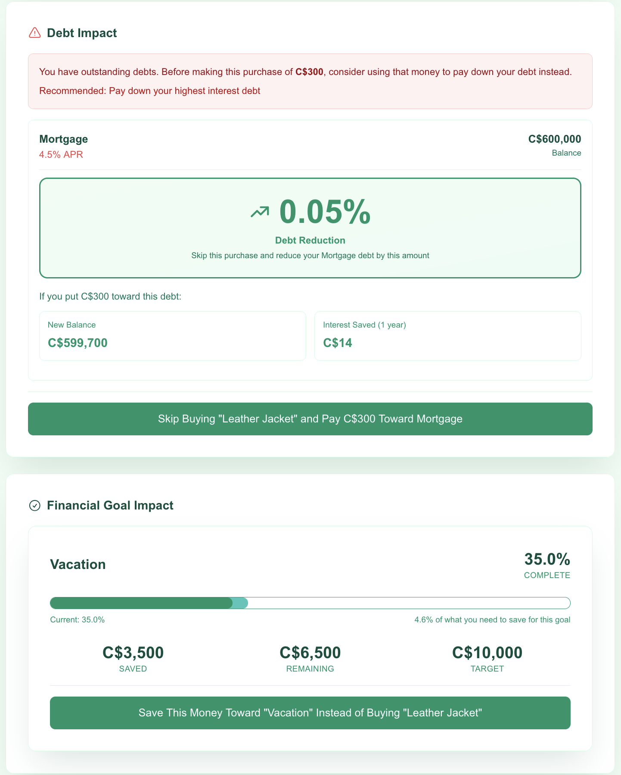Click the warning triangle icon beside Debt Impact
621x775 pixels.
tap(34, 33)
